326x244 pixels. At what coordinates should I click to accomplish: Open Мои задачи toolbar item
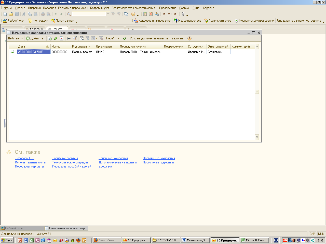(x=38, y=21)
